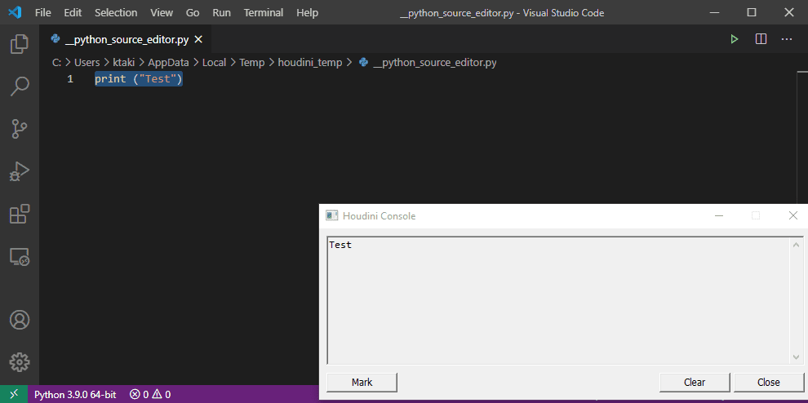
Task: Open the Extensions view
Action: tap(20, 214)
